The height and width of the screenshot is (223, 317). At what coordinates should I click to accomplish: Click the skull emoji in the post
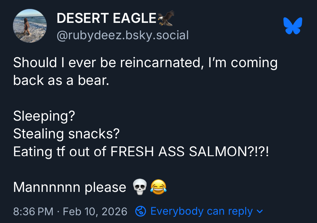pyautogui.click(x=140, y=187)
